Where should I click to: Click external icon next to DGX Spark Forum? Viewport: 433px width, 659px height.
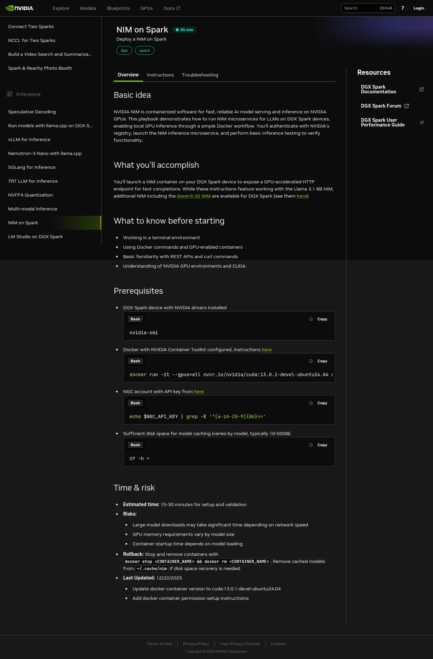(407, 106)
